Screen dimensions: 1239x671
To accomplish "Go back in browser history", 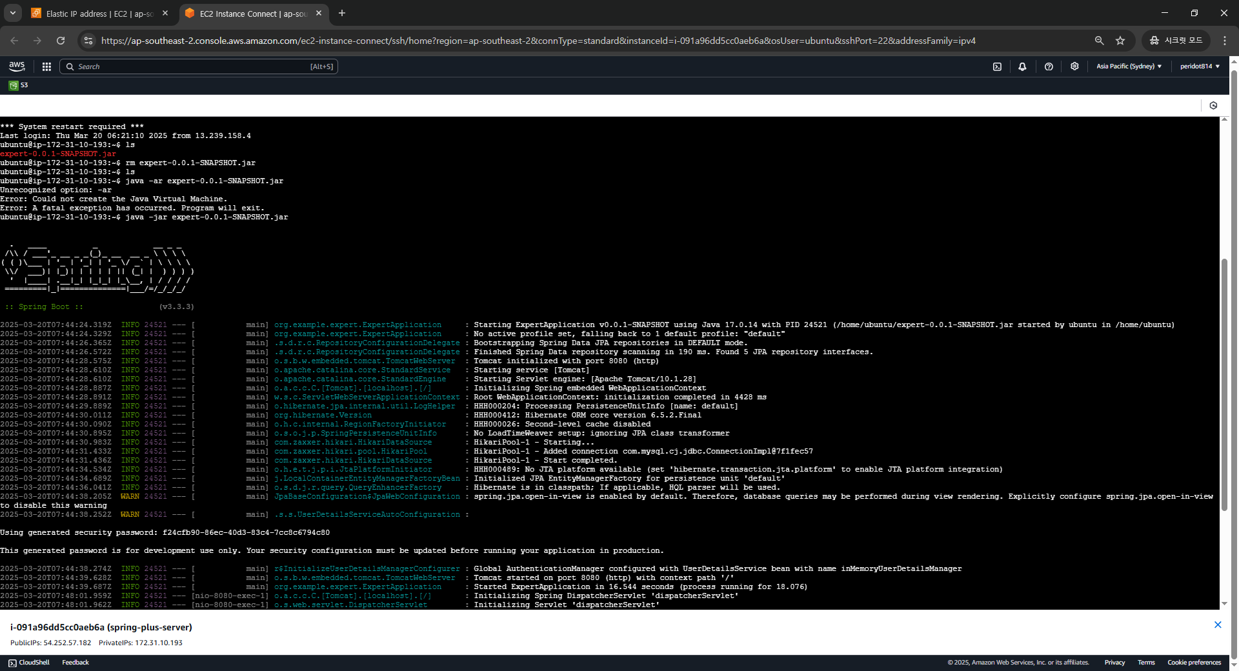I will pyautogui.click(x=14, y=41).
